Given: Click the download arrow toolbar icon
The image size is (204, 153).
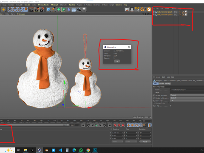Looking at the screenshot, I should (x=132, y=9).
